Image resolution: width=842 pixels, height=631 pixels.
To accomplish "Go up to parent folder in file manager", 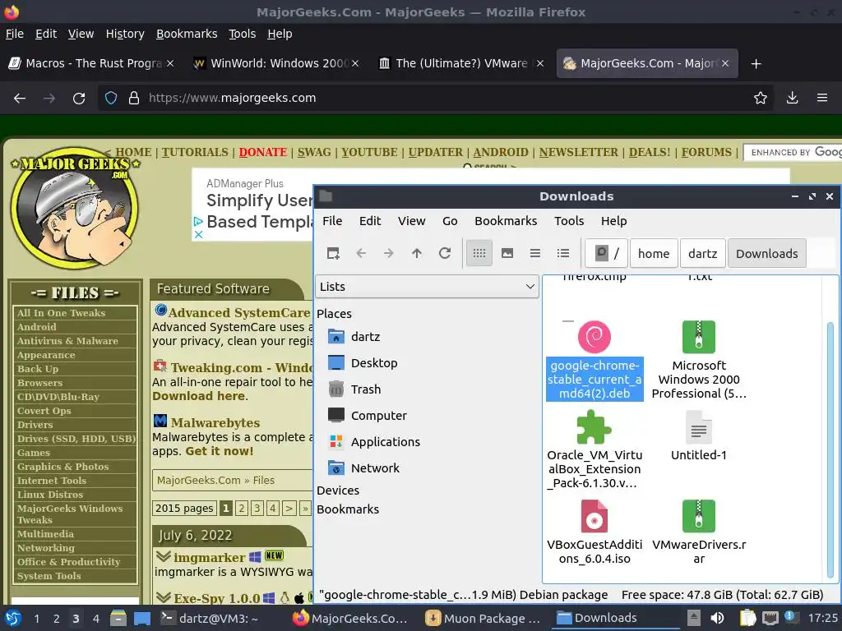I will [417, 253].
